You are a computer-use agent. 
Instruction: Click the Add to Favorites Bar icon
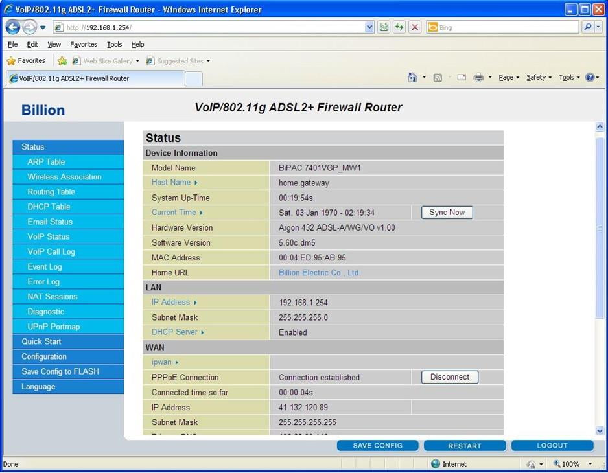pyautogui.click(x=62, y=60)
